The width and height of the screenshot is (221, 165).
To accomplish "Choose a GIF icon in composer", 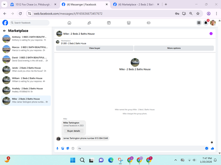I will (73, 148).
